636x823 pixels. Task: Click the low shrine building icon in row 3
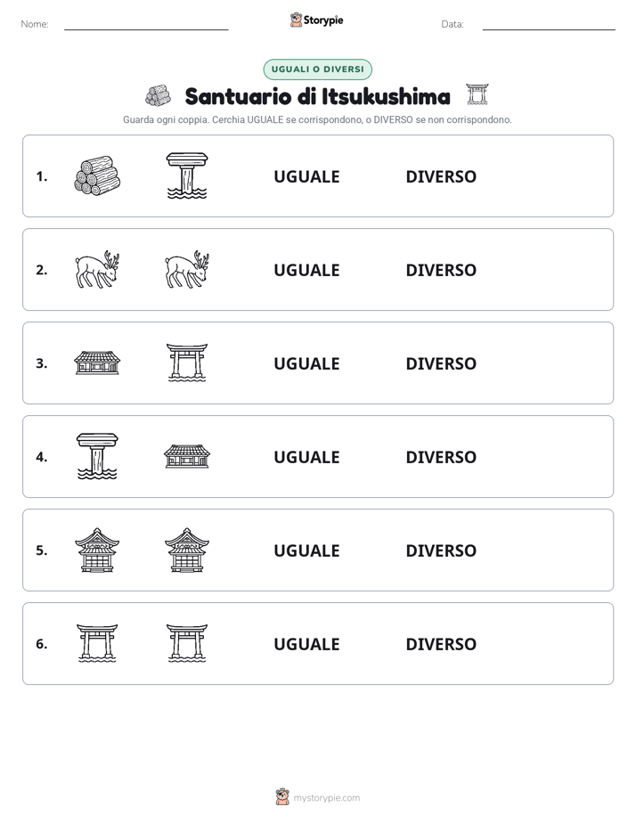tap(97, 363)
